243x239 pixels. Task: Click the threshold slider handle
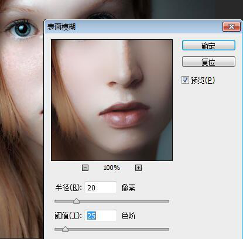point(65,229)
